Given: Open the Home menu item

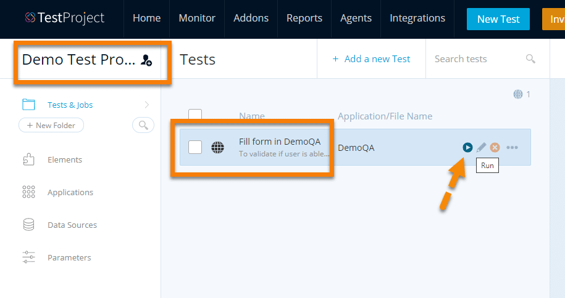Looking at the screenshot, I should click(x=147, y=18).
